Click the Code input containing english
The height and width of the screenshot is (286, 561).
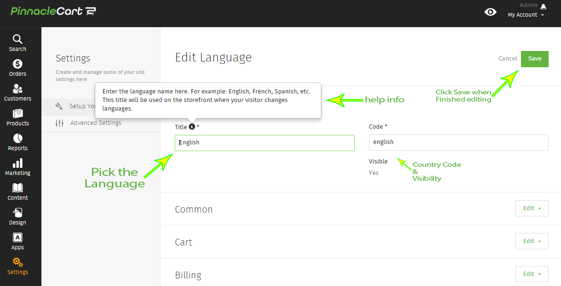(459, 143)
